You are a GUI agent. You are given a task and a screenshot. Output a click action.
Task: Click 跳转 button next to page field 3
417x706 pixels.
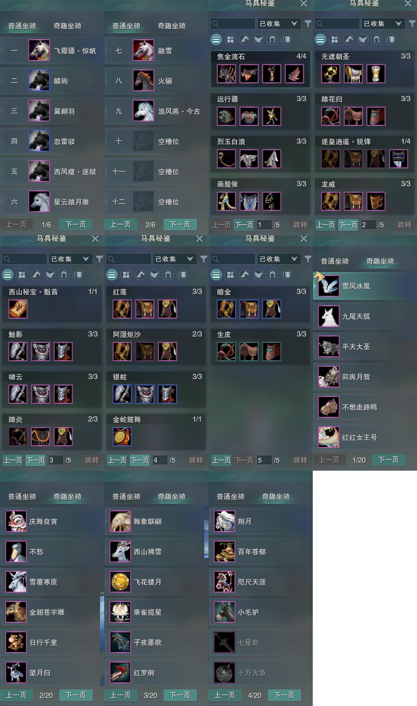click(92, 460)
